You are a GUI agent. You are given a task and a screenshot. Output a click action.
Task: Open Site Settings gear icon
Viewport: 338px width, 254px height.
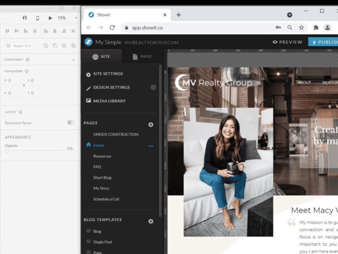tap(88, 75)
